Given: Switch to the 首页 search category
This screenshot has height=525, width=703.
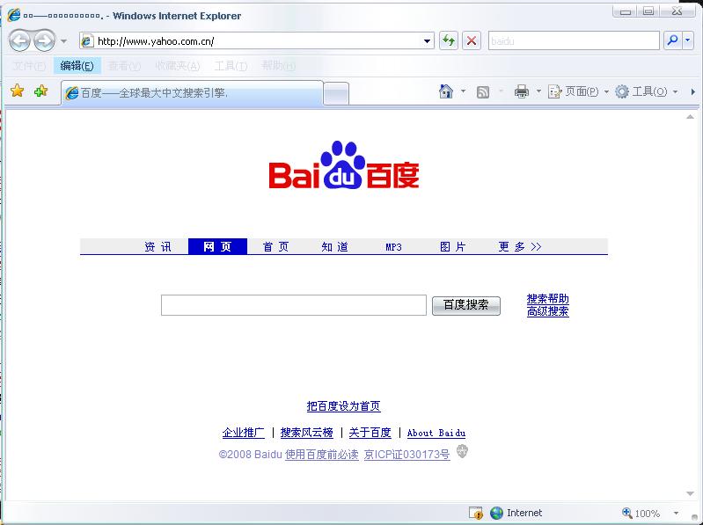Looking at the screenshot, I should (275, 247).
